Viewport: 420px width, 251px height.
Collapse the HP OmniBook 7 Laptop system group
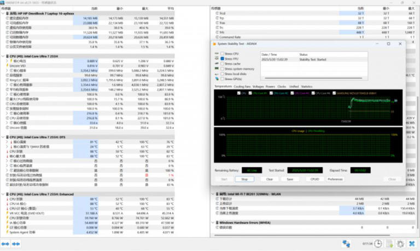3,13
